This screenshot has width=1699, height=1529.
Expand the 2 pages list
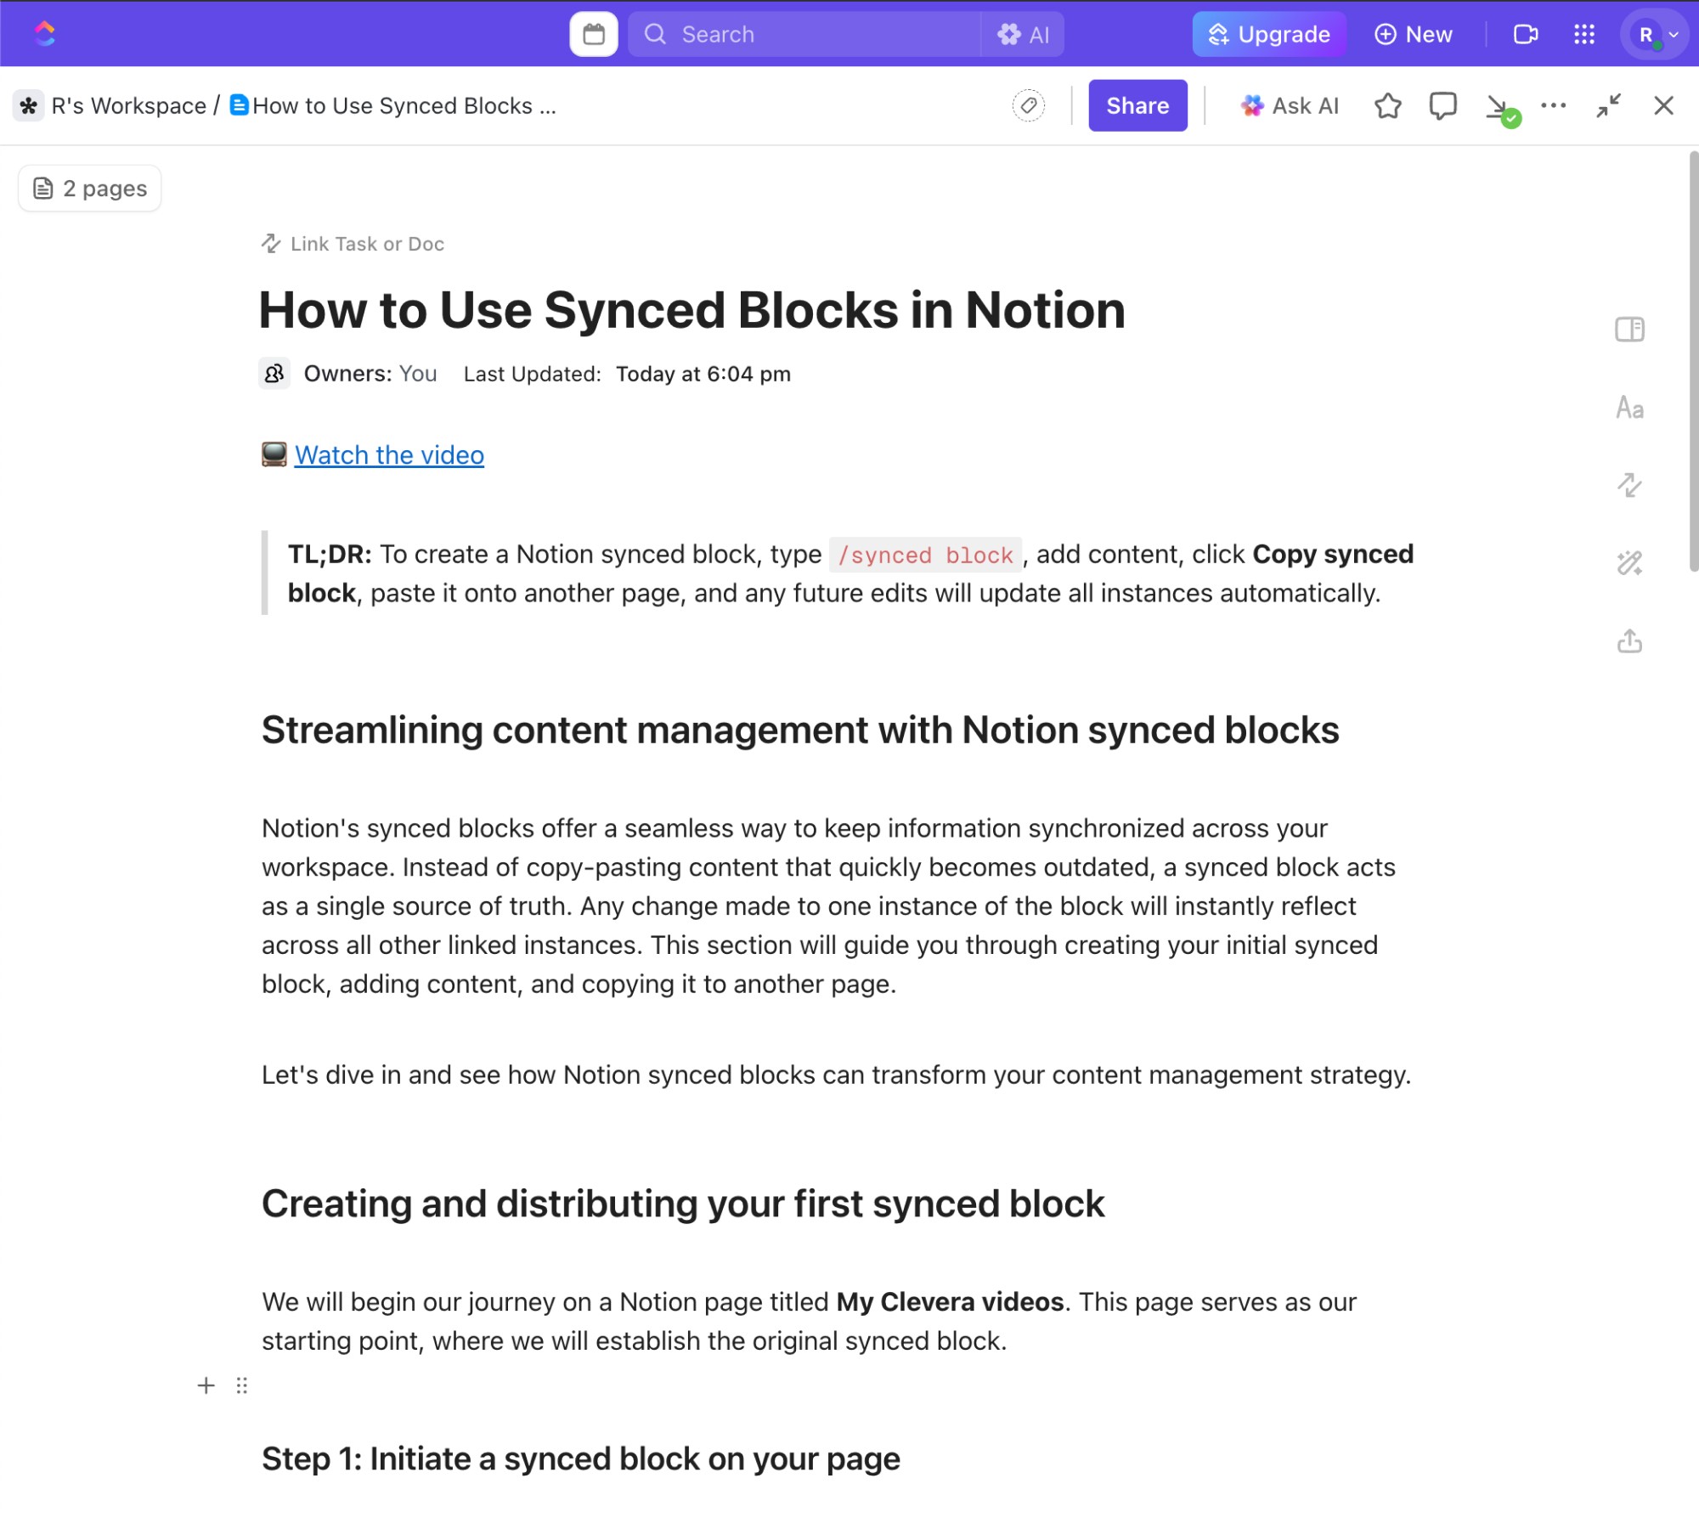pyautogui.click(x=90, y=188)
